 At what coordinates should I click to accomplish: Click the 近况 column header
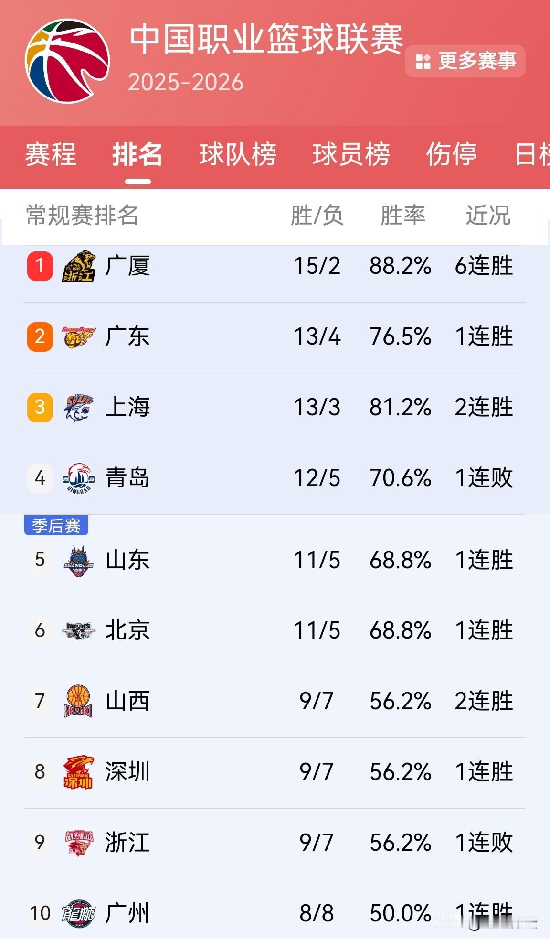coord(488,216)
